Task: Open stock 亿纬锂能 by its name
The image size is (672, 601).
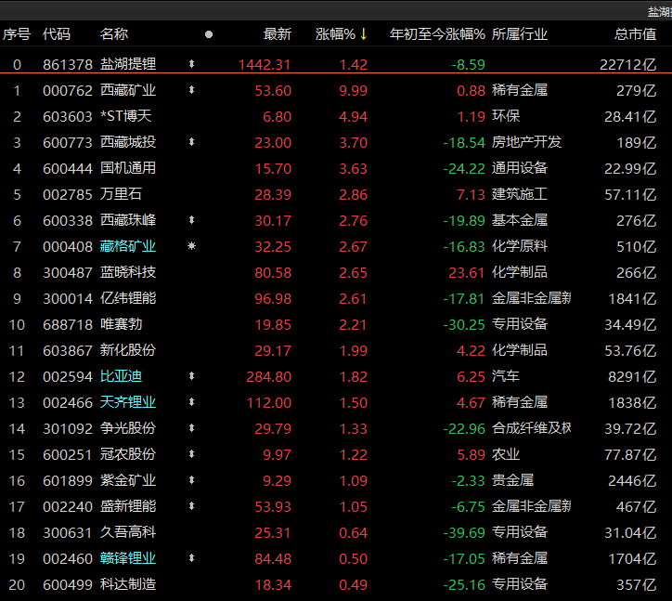Action: [128, 298]
